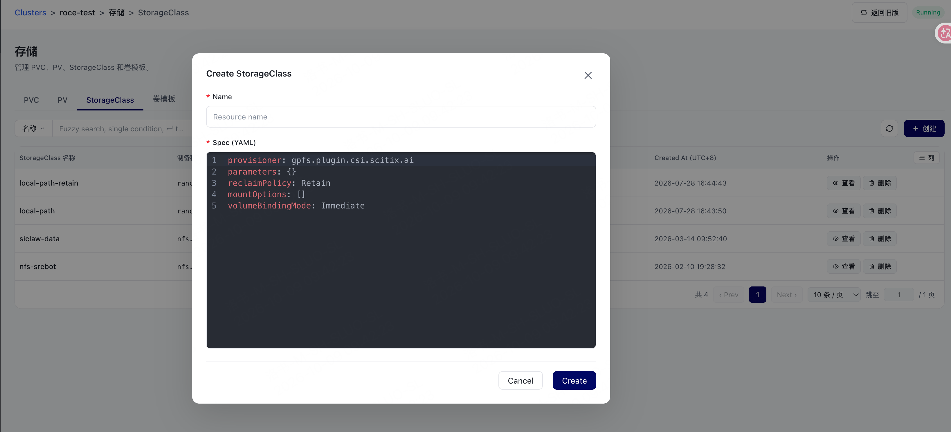The height and width of the screenshot is (432, 951).
Task: Click 2026-07-28 16:43:50 timestamp cell
Action: pos(690,211)
